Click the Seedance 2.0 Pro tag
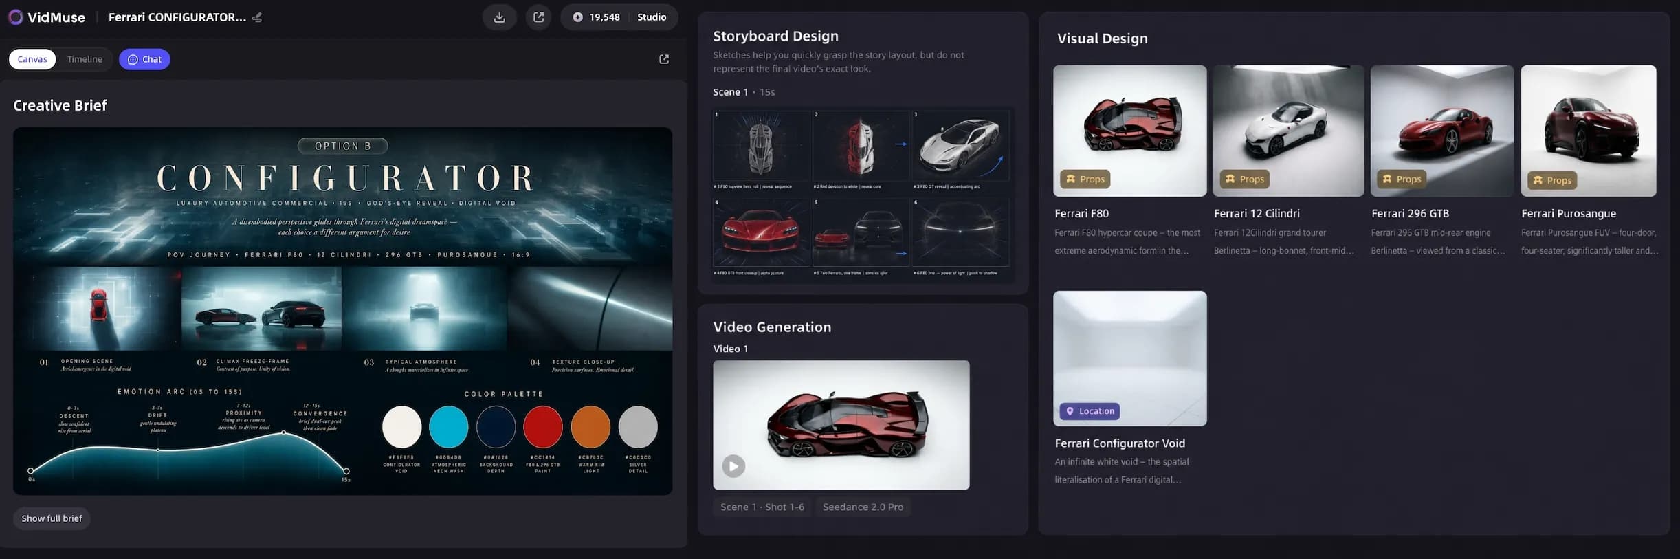The width and height of the screenshot is (1680, 559). point(863,507)
